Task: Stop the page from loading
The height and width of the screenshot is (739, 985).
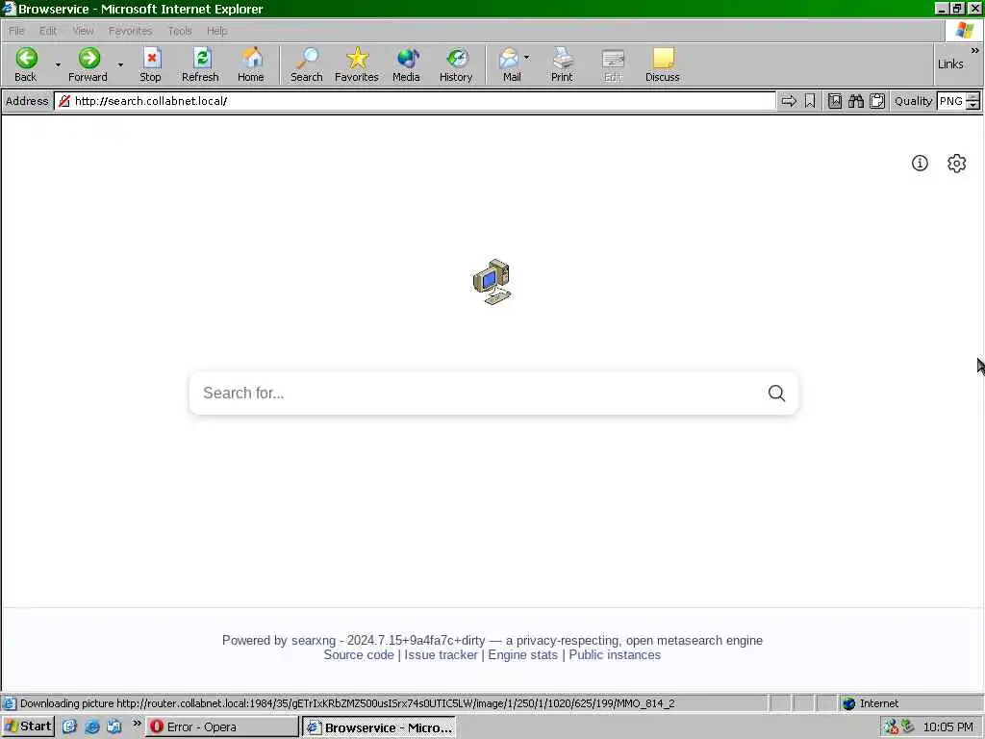Action: 150,64
